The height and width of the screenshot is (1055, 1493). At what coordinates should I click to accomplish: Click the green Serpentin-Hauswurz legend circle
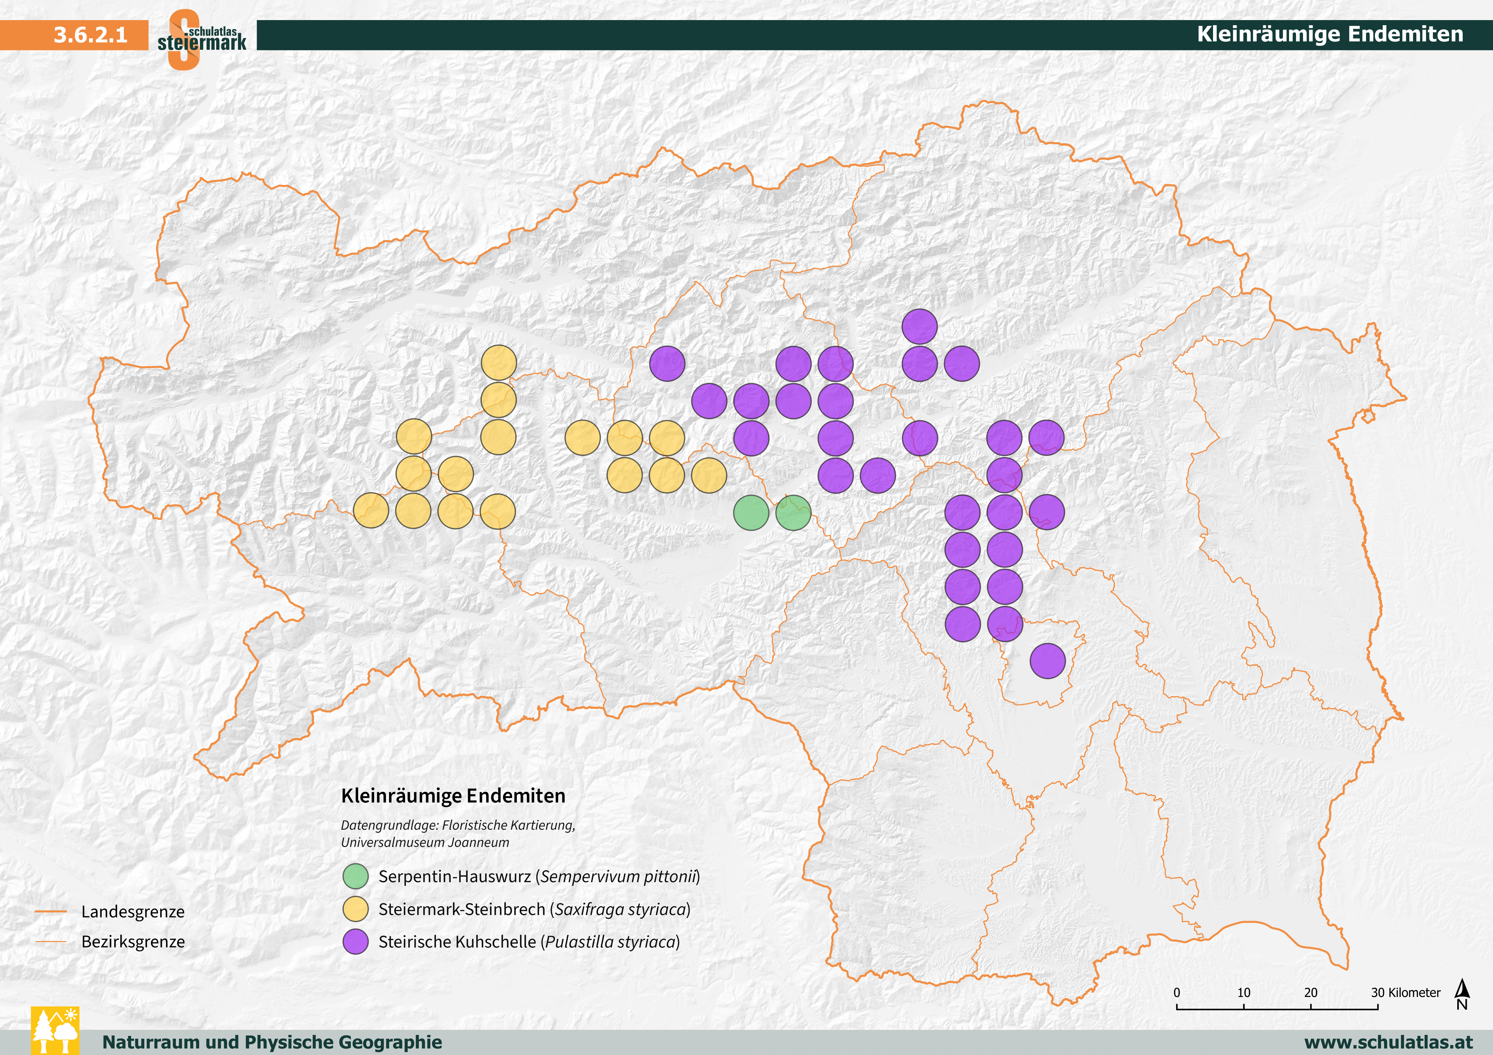(x=356, y=876)
